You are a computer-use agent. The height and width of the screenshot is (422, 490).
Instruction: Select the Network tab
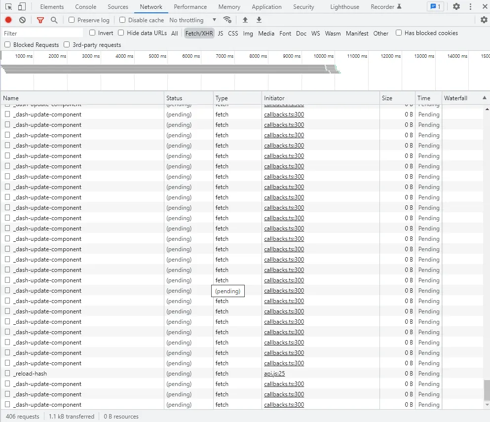(151, 6)
